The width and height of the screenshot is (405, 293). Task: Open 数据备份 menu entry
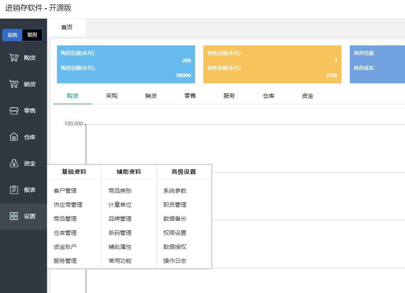(175, 219)
